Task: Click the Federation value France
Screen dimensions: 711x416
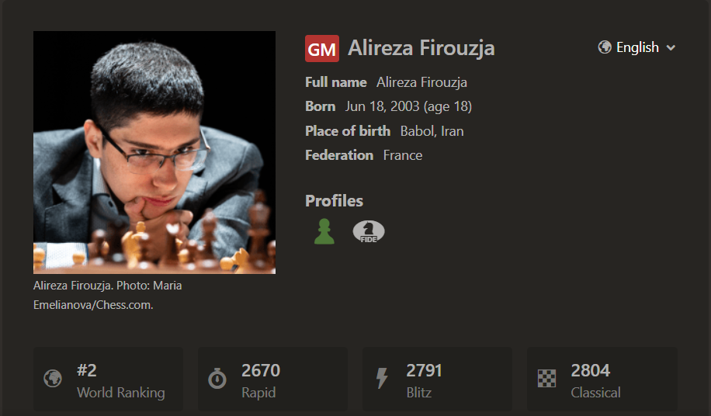Action: pyautogui.click(x=403, y=155)
